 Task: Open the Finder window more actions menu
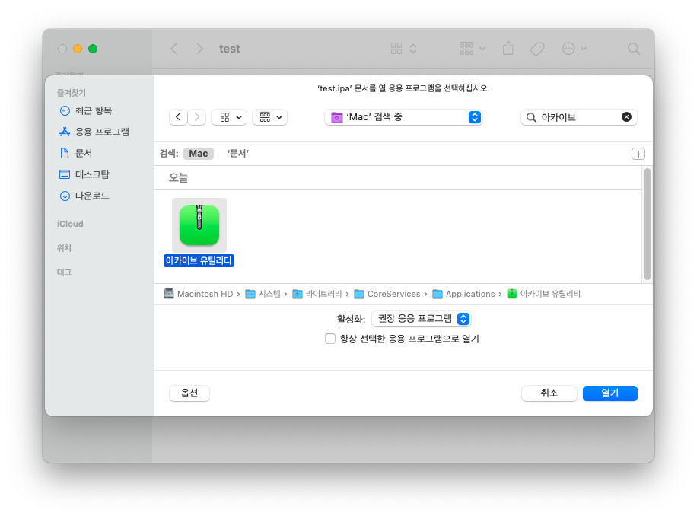click(x=574, y=49)
